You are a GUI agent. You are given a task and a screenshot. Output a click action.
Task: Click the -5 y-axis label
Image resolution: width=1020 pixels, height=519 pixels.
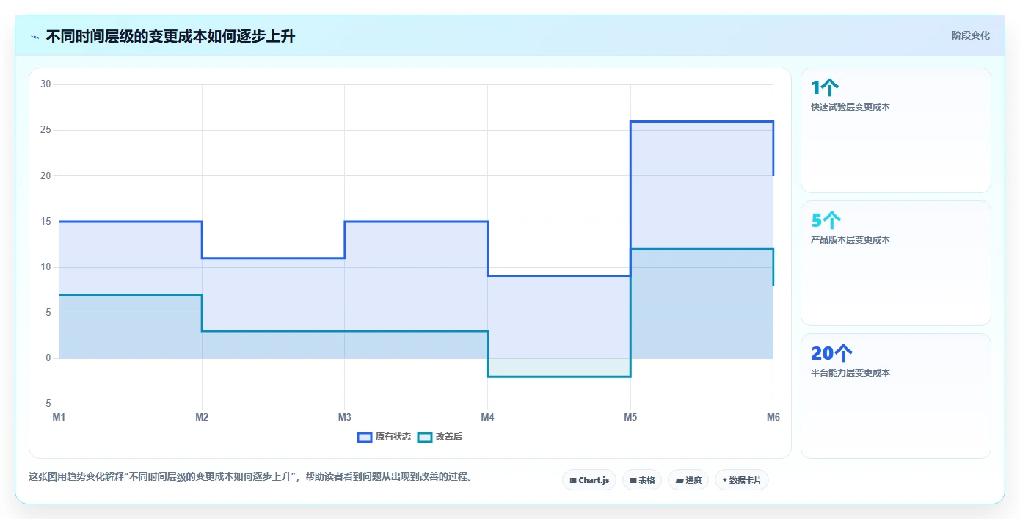tap(46, 404)
